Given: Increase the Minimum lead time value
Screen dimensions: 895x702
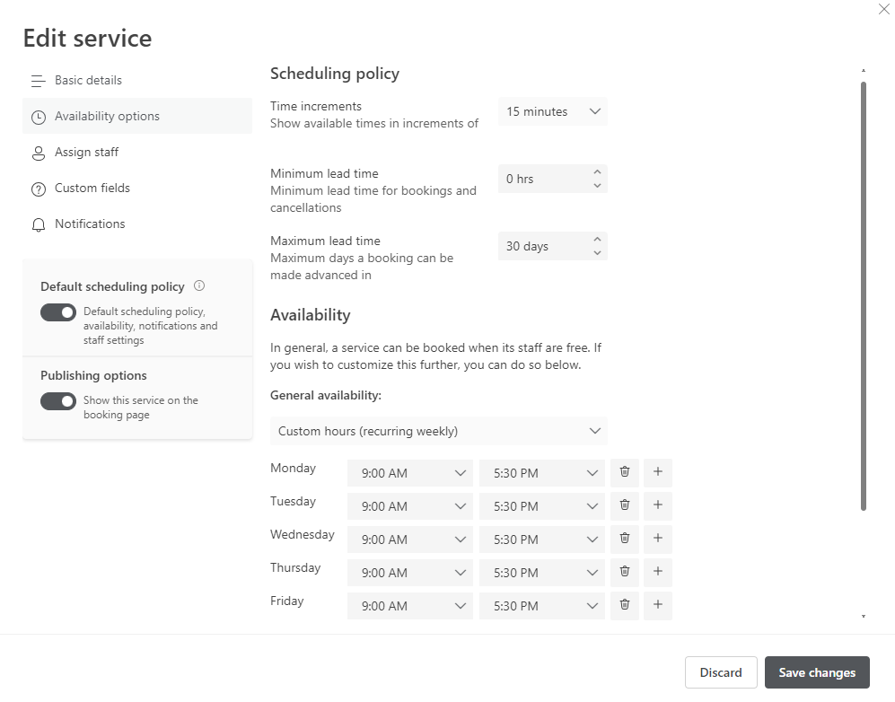Looking at the screenshot, I should pyautogui.click(x=597, y=172).
